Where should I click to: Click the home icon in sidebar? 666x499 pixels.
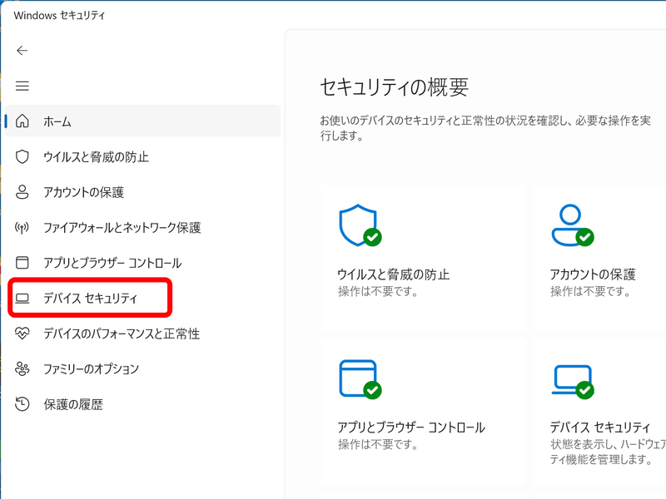pos(22,121)
